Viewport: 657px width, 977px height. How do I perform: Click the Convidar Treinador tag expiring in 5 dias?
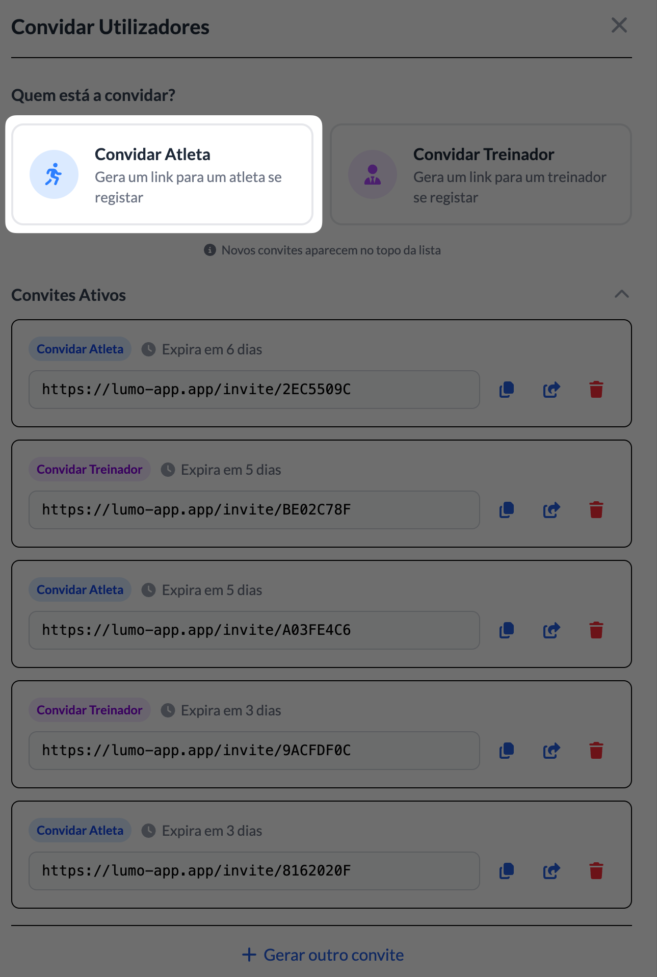point(90,470)
